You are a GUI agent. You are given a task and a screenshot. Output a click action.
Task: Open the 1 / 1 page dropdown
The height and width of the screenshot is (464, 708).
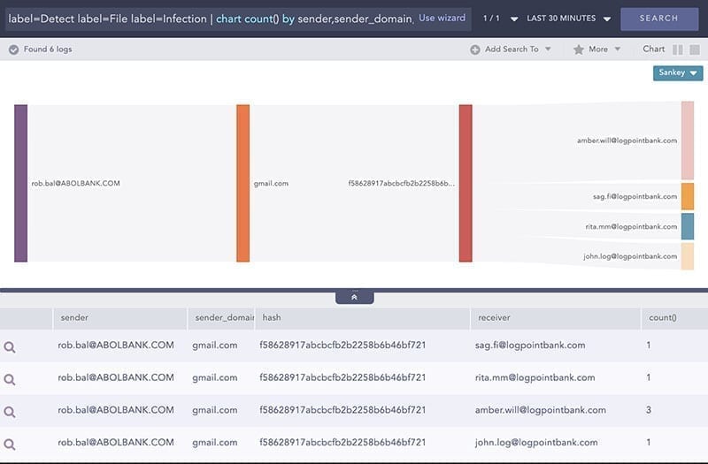(x=500, y=19)
